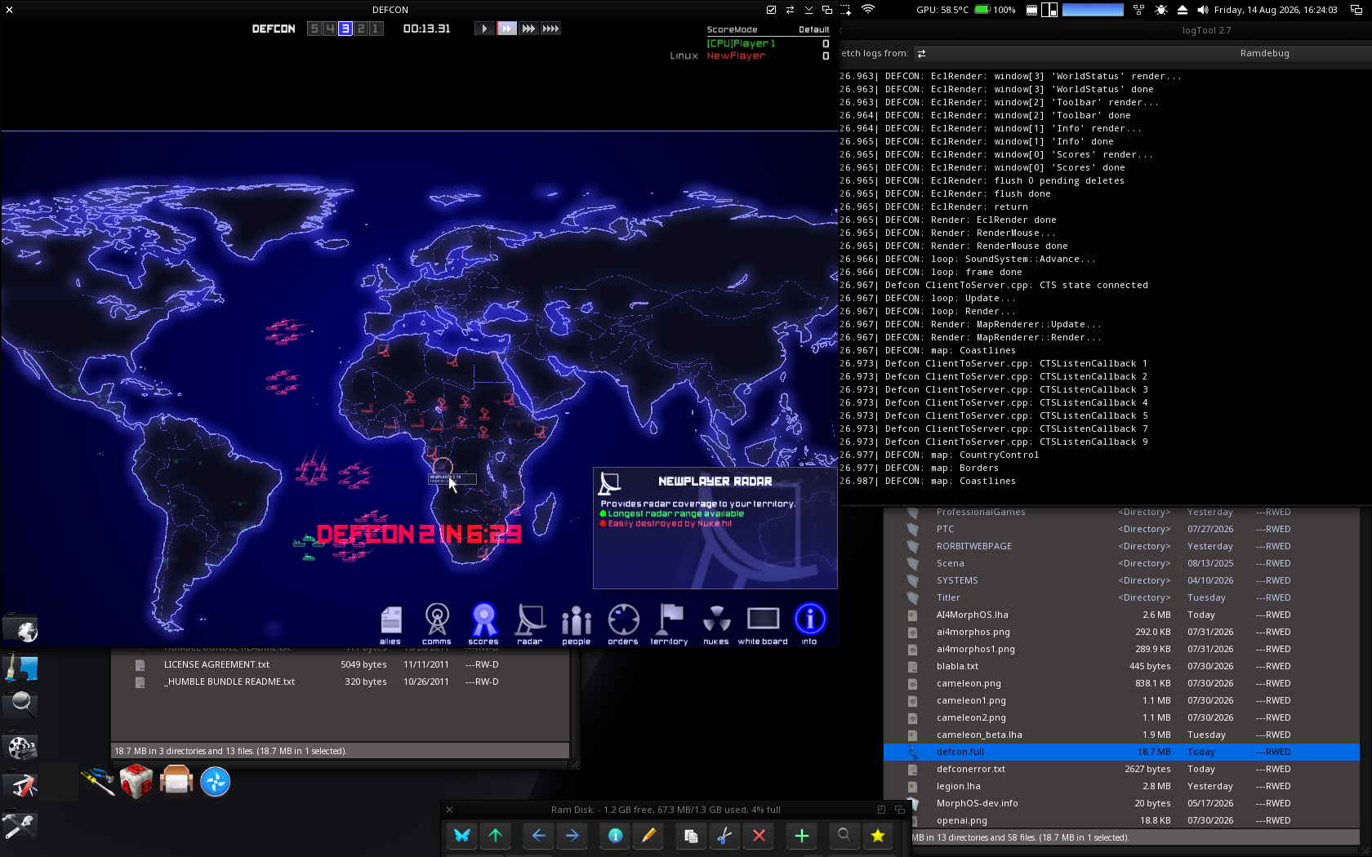Create new item with green plus icon
Viewport: 1372px width, 857px height.
(x=802, y=835)
